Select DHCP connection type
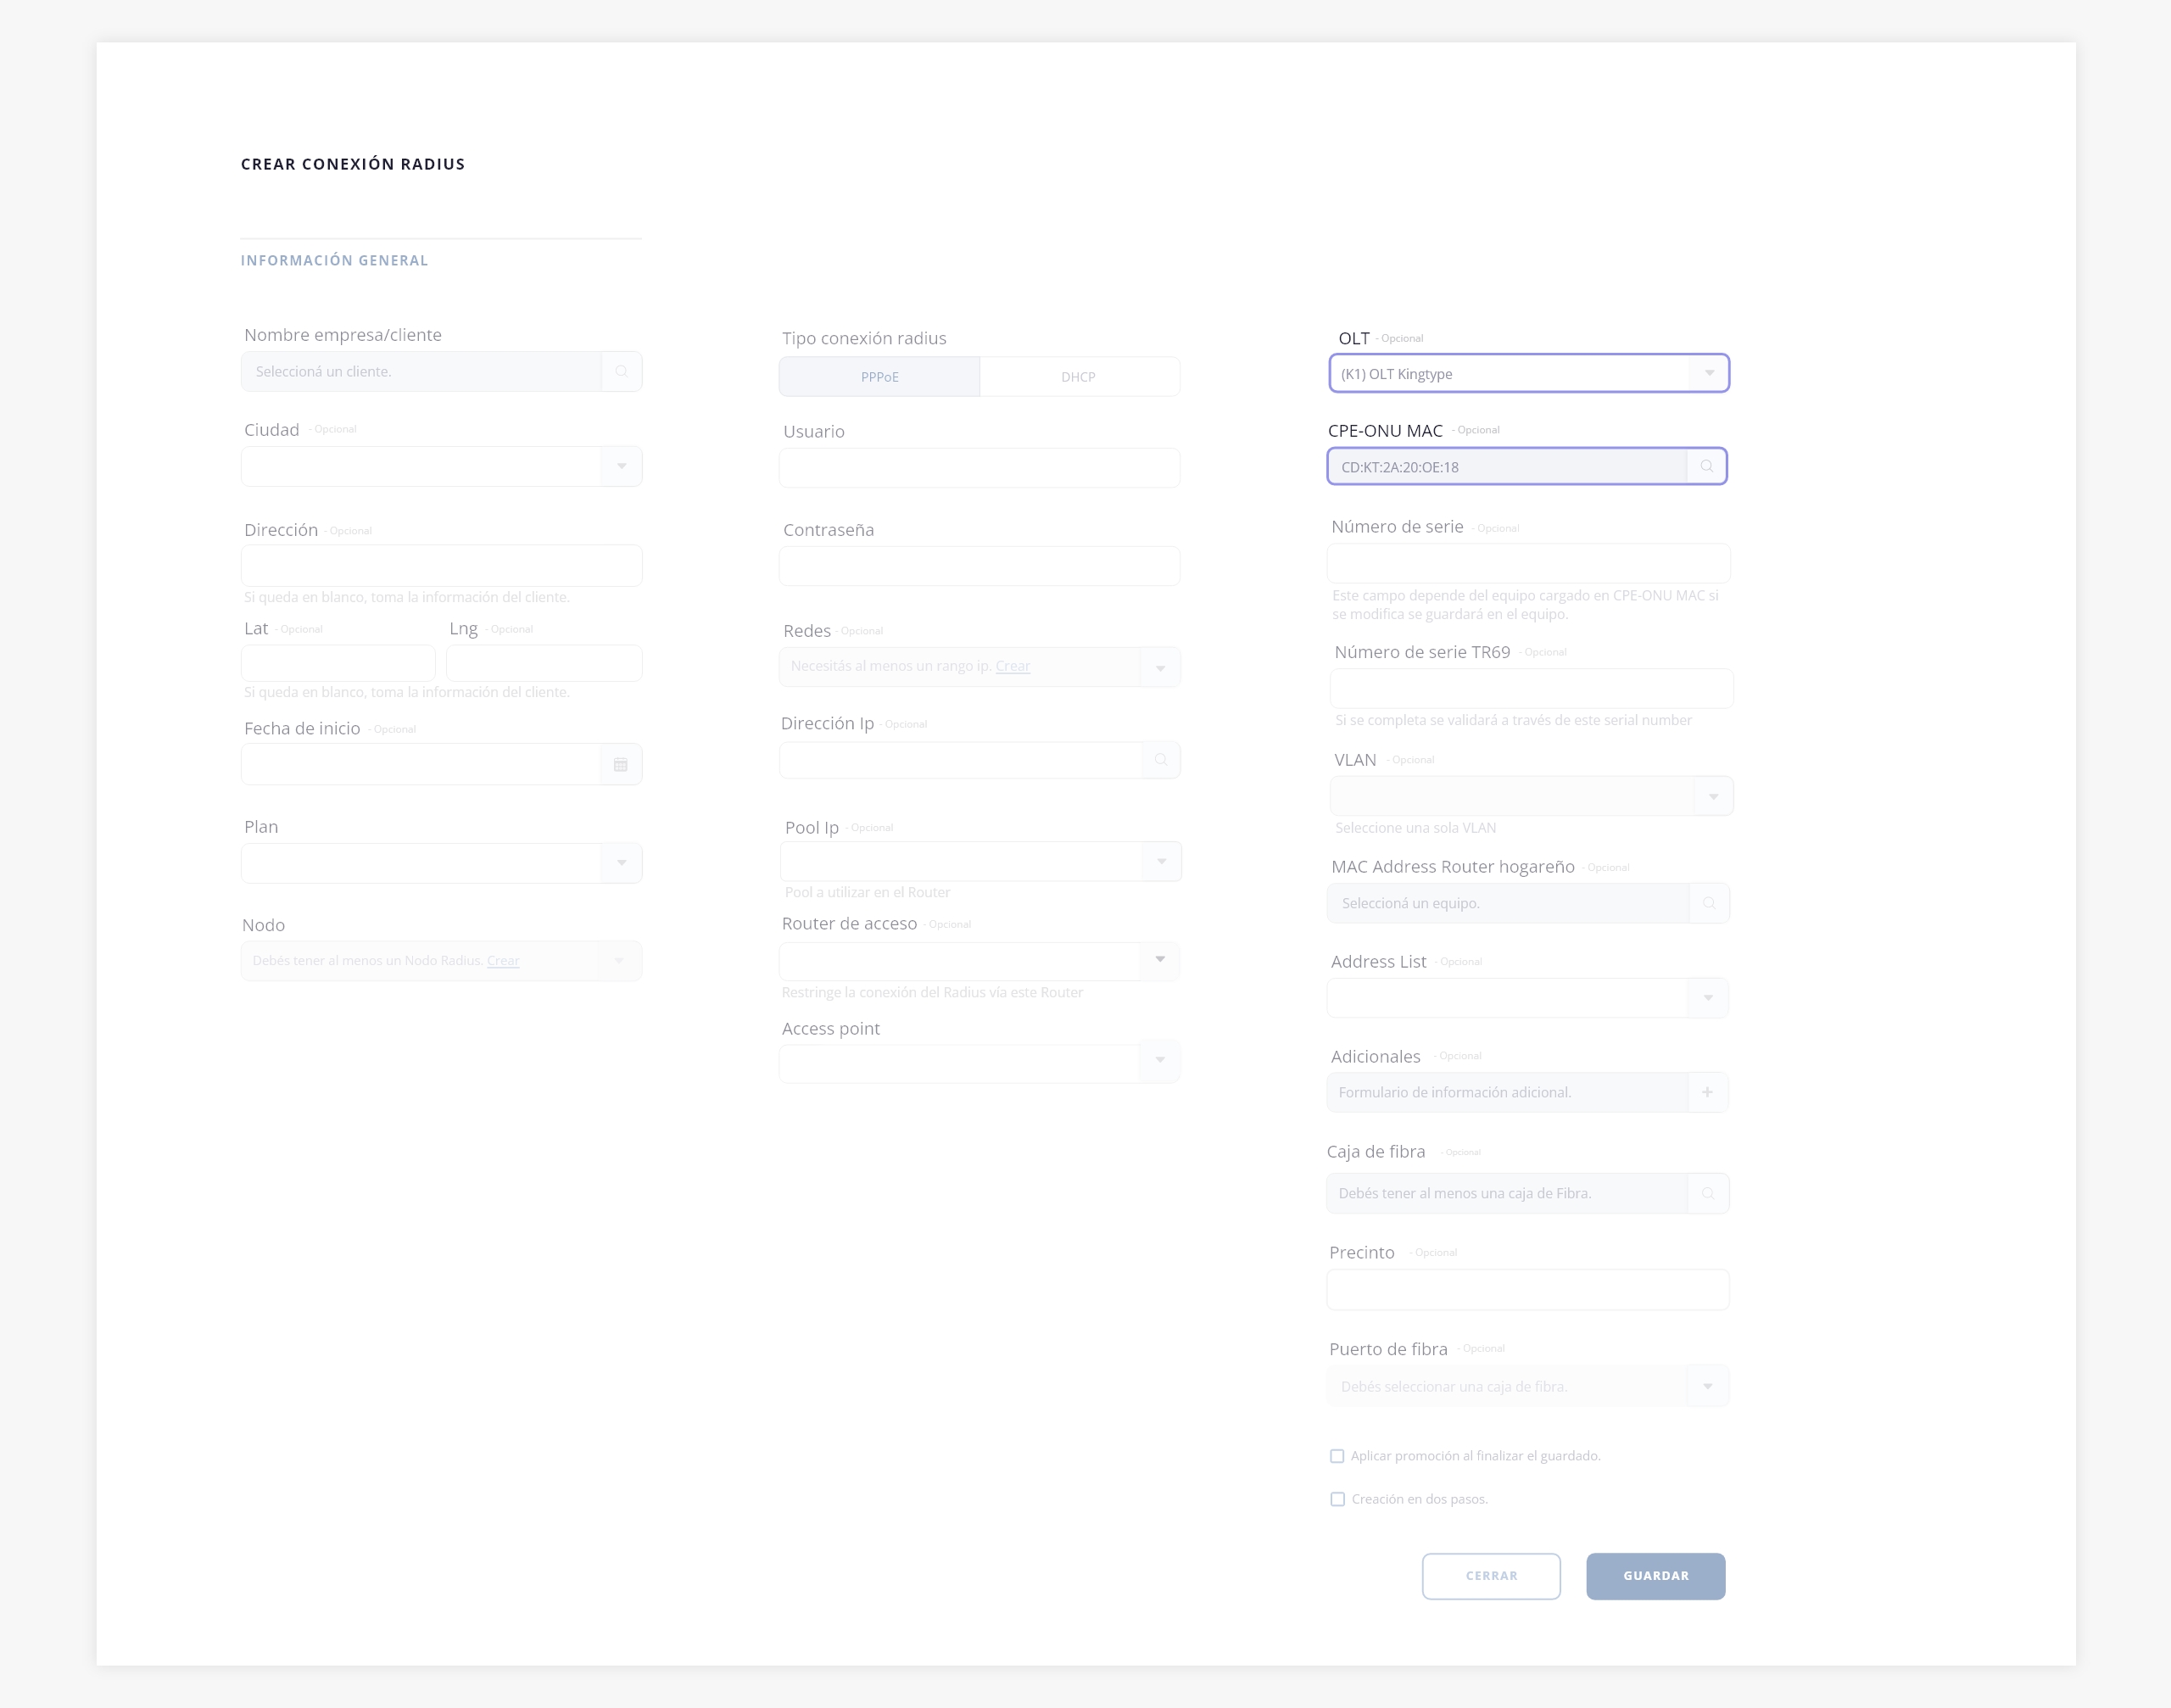The width and height of the screenshot is (2171, 1708). 1078,377
